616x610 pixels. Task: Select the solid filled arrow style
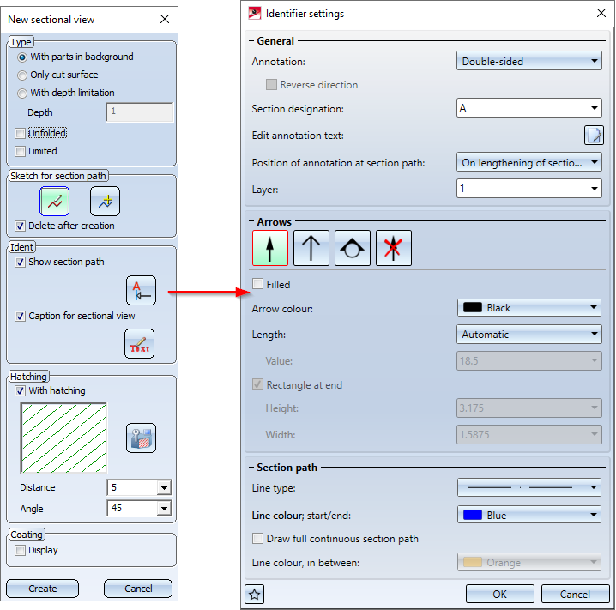[x=270, y=248]
